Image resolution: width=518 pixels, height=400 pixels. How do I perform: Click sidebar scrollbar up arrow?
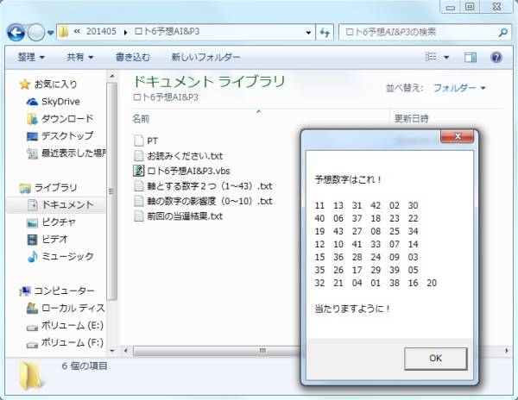click(x=112, y=76)
